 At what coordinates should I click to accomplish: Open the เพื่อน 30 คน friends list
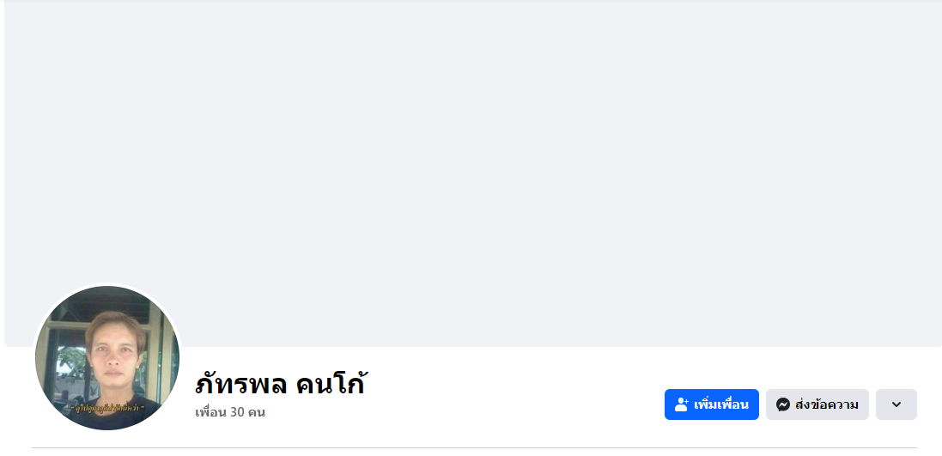pos(230,412)
